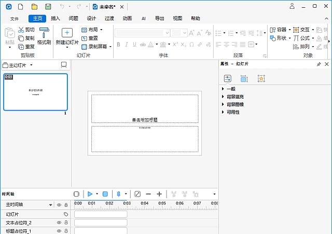
Task: Open the size properties tab icon
Action: pyautogui.click(x=244, y=78)
